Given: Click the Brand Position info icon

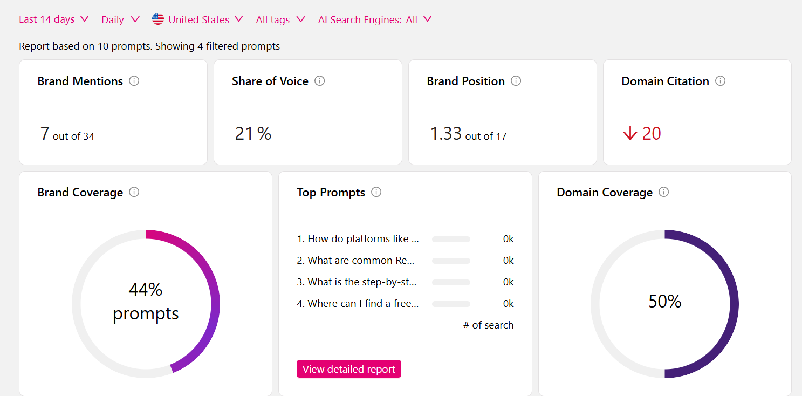Looking at the screenshot, I should [x=516, y=81].
